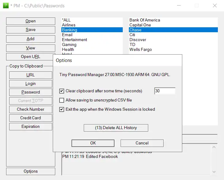
Task: Click the Open URL button
Action: click(29, 57)
